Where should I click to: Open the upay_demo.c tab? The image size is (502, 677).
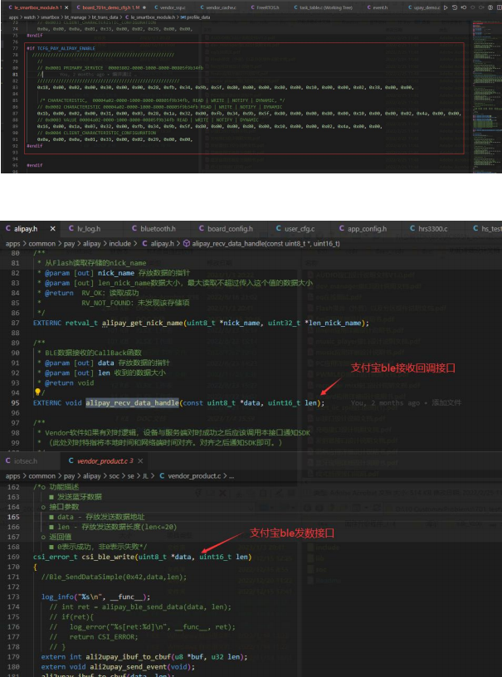tap(424, 7)
